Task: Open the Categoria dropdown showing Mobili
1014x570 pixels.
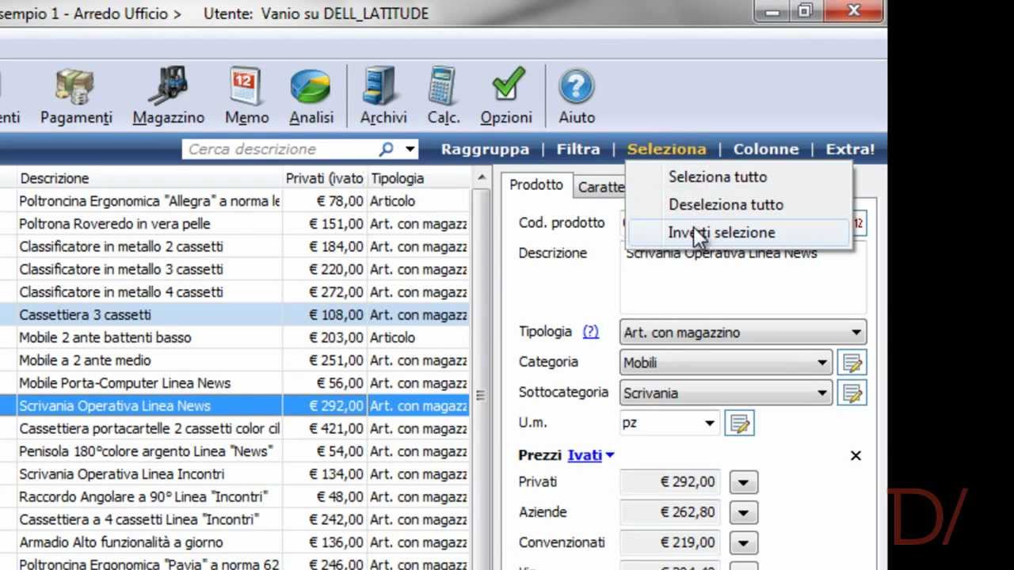Action: tap(726, 363)
